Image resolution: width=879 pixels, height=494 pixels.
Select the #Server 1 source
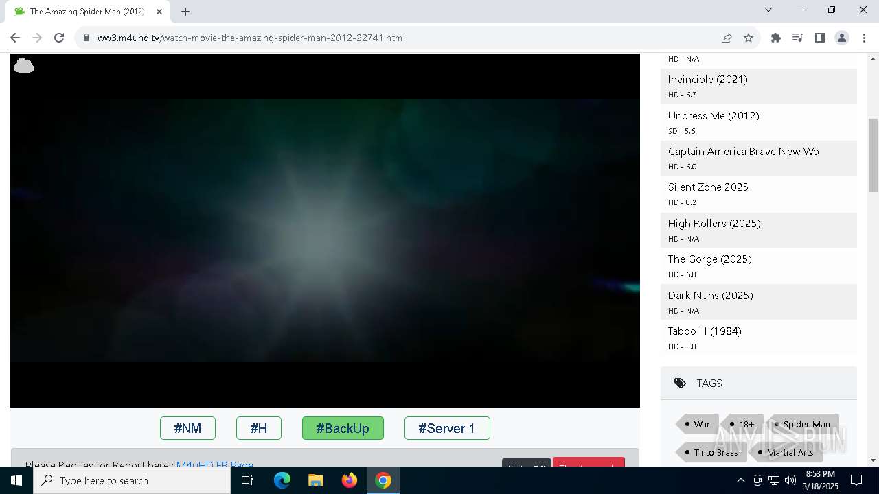point(447,428)
